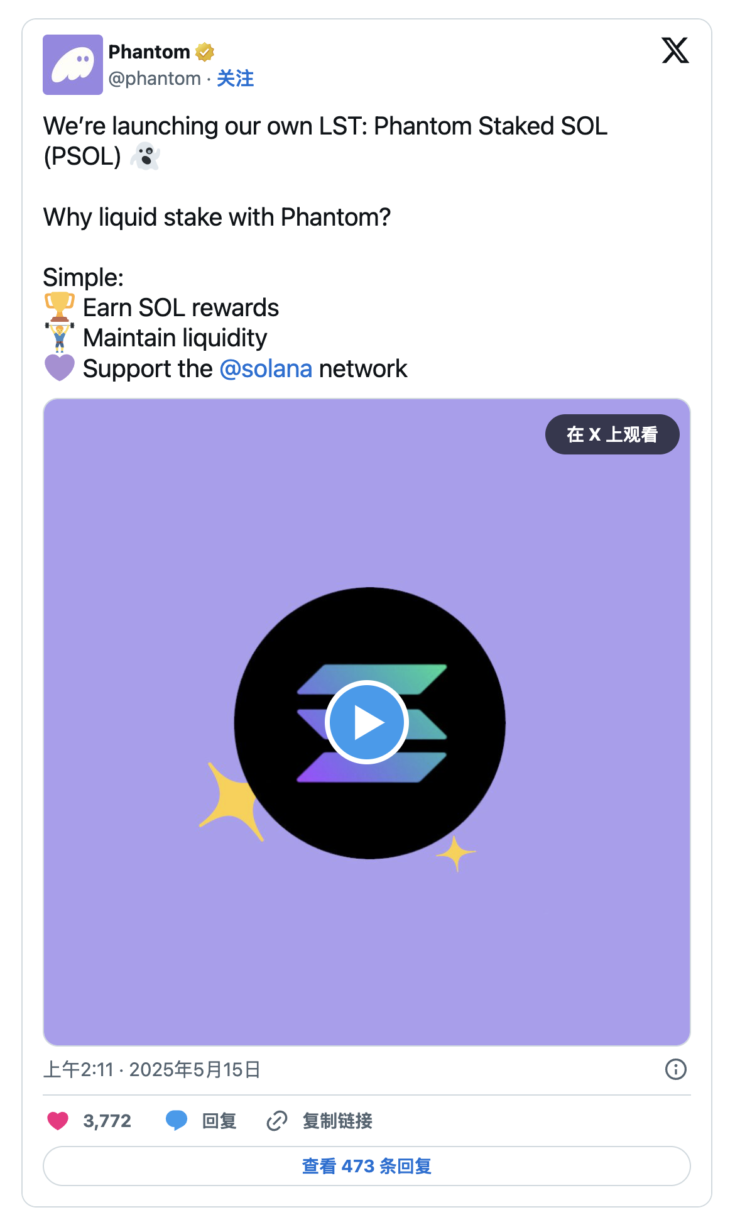
Task: Open the Phantom display name link
Action: click(x=149, y=52)
